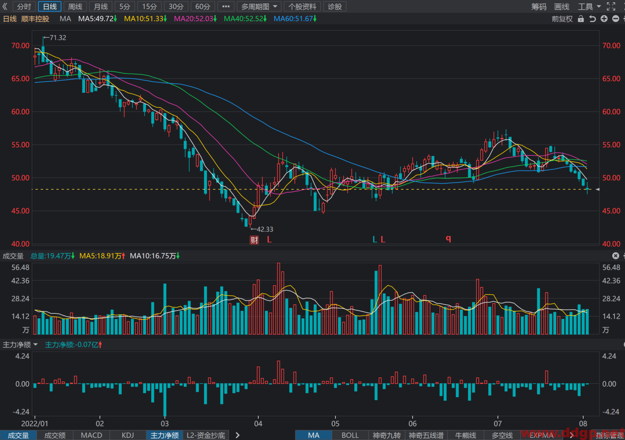This screenshot has height=440, width=625.
Task: Click the undo arrow icon
Action: click(592, 19)
